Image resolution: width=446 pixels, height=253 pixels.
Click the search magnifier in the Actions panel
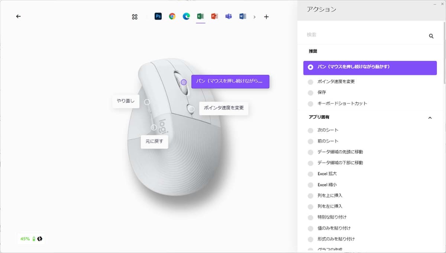[x=431, y=36]
